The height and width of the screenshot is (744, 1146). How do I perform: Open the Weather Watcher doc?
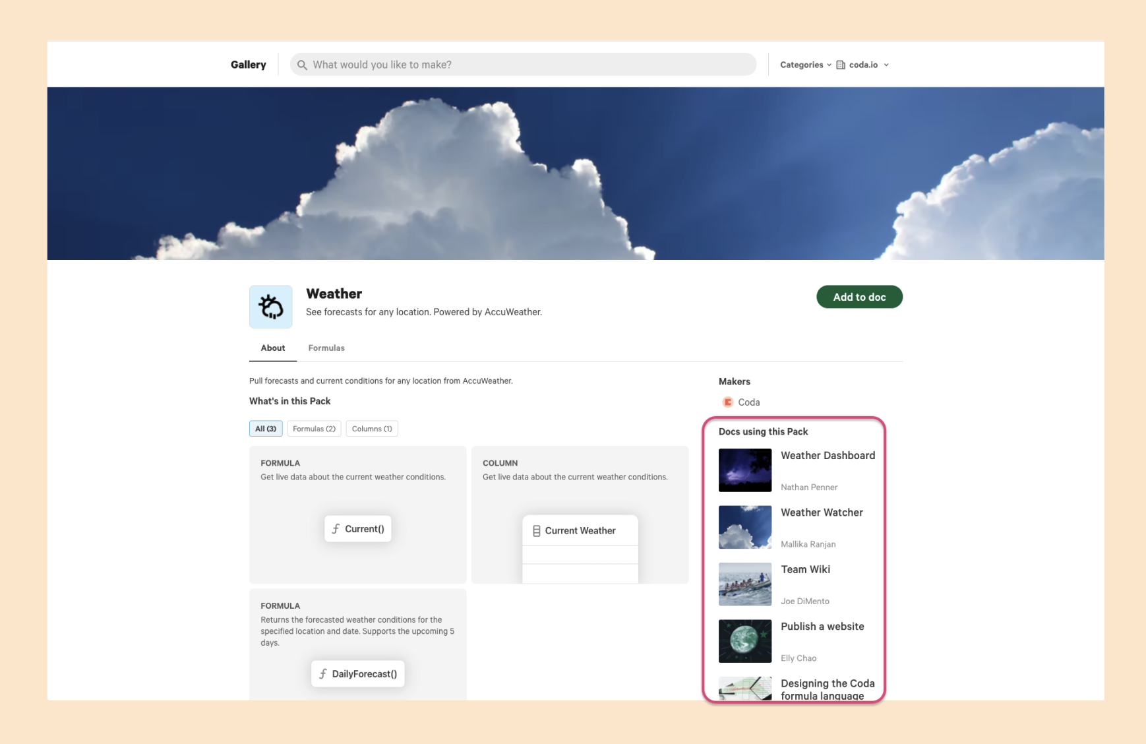[822, 512]
